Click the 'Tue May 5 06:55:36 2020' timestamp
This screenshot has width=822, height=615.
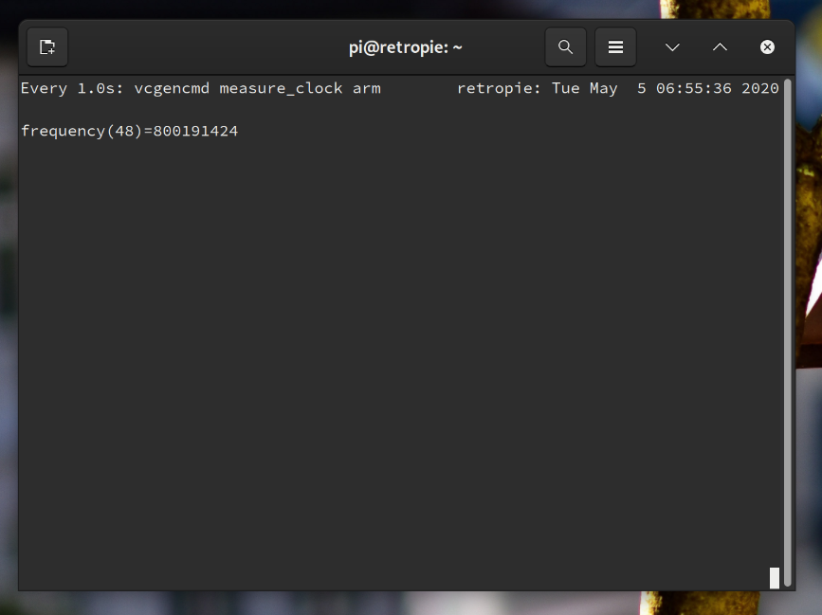pos(665,88)
